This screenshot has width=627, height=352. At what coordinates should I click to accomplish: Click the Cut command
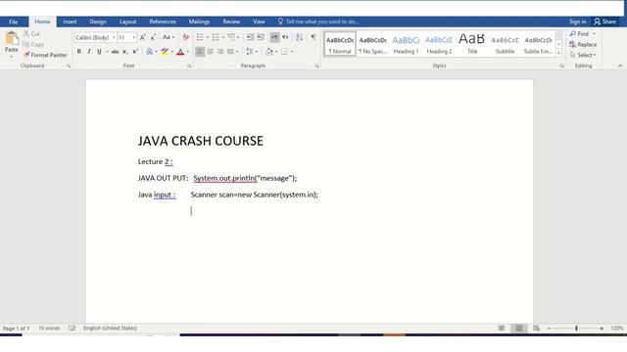31,34
